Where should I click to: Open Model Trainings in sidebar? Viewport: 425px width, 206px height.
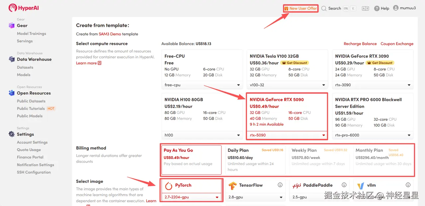tap(32, 34)
